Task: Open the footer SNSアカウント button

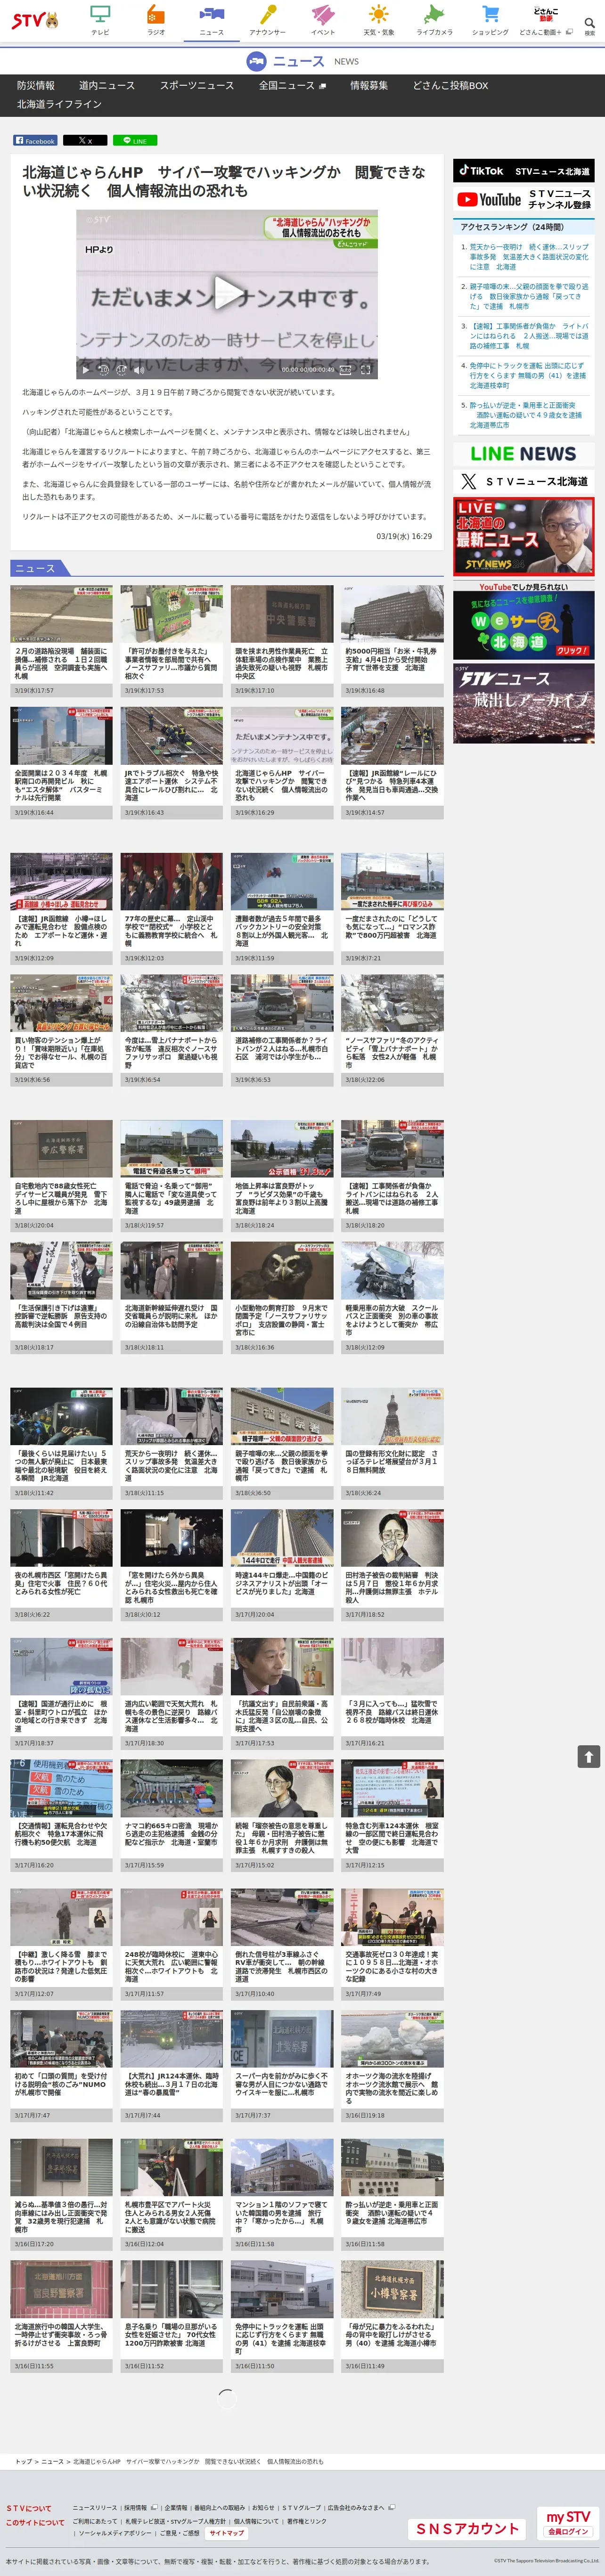Action: [x=468, y=2528]
